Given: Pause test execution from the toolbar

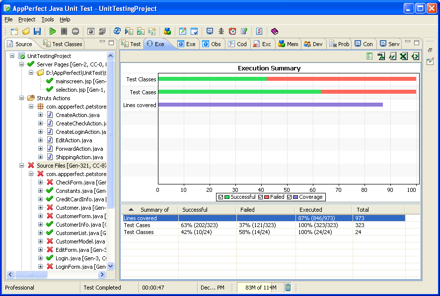Looking at the screenshot, I should [64, 31].
